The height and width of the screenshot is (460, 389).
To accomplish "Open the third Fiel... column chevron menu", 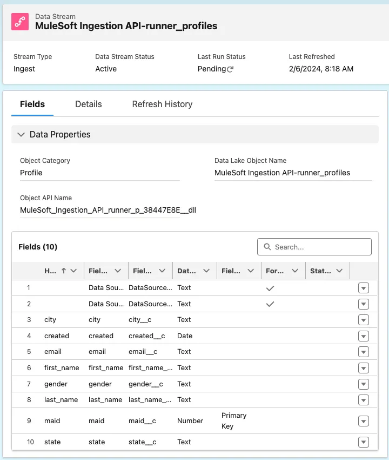I will [x=251, y=271].
